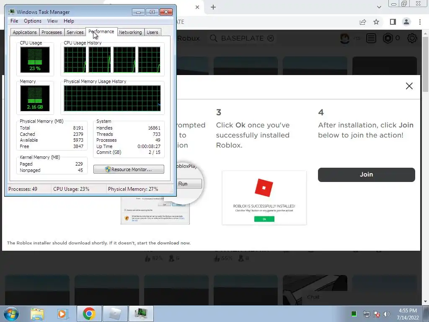
Task: Click the BASEPLATE search field
Action: (243, 38)
